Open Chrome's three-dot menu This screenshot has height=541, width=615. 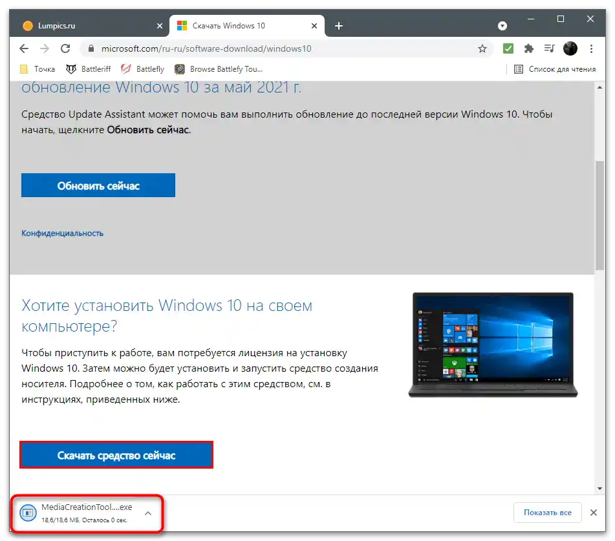click(591, 48)
